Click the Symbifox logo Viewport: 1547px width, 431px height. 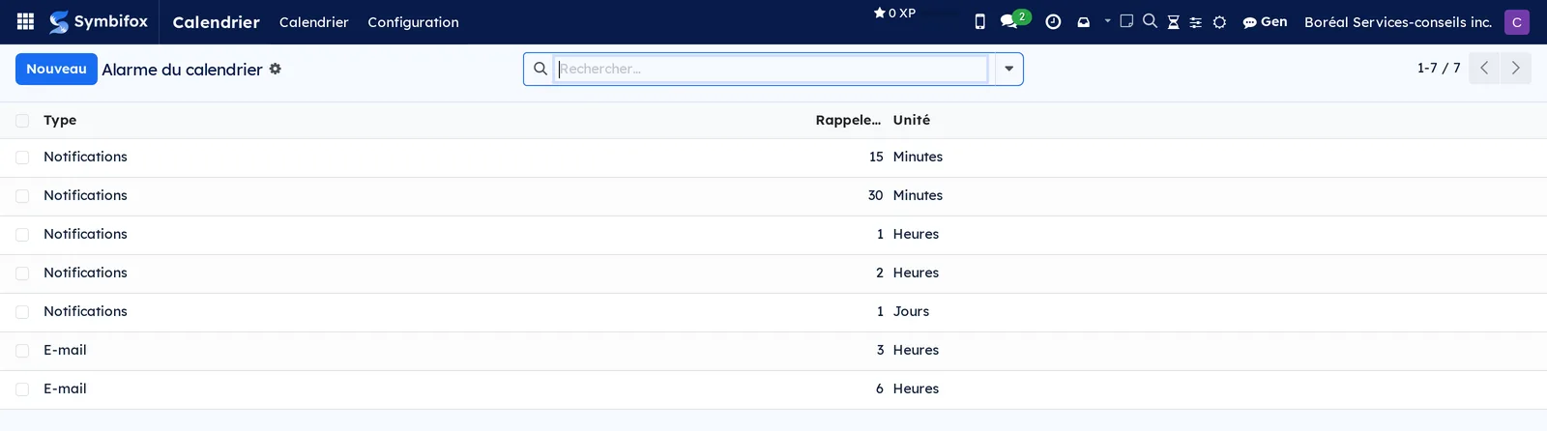[x=99, y=21]
